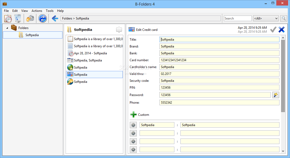Open the reminders clock toolbar icon
Viewport: 290px width, 158px height.
[x=8, y=18]
